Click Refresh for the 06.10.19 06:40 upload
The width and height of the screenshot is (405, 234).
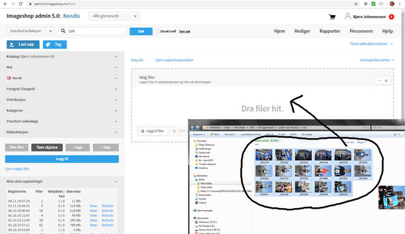point(108,211)
